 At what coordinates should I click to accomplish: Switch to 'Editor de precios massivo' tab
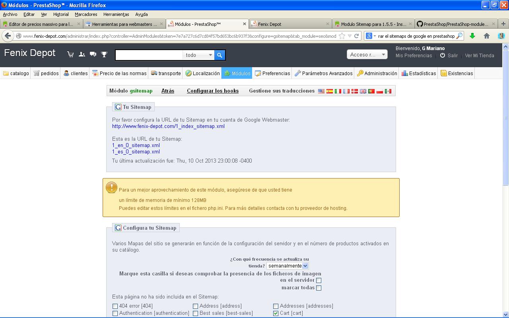(x=41, y=24)
